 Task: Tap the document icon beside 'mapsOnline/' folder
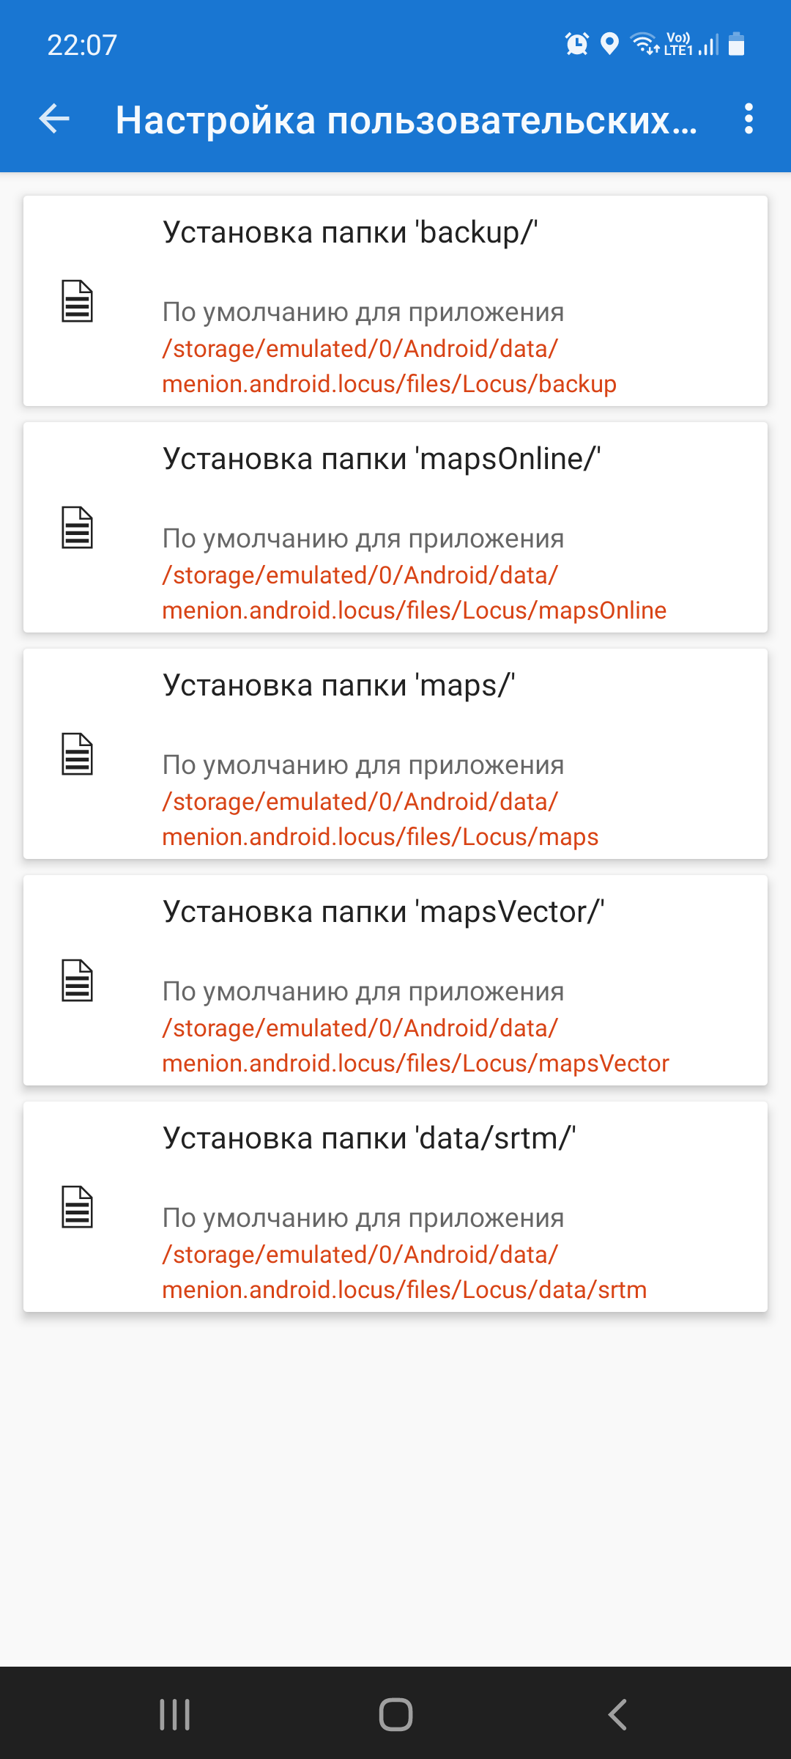[x=77, y=528]
